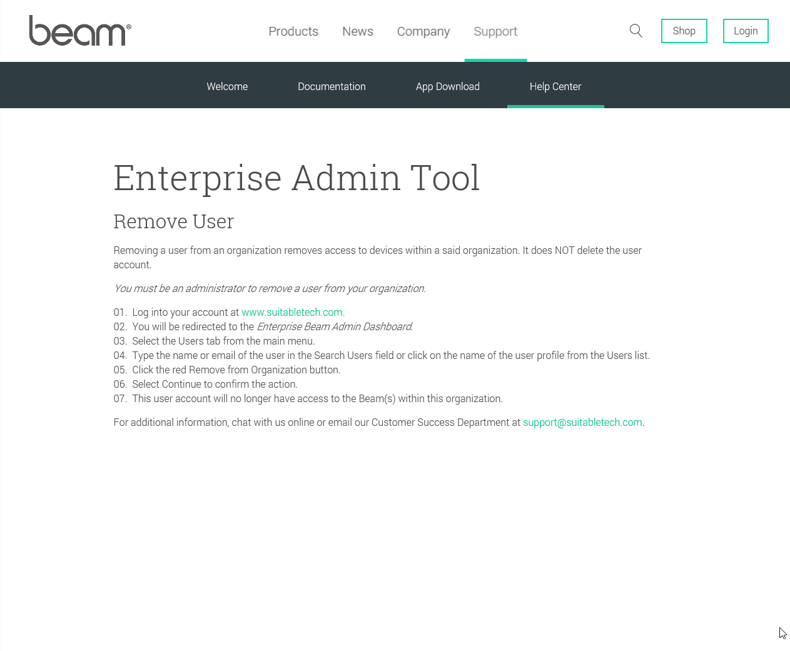Click the Remove User subheading
The height and width of the screenshot is (651, 790).
pyautogui.click(x=174, y=221)
